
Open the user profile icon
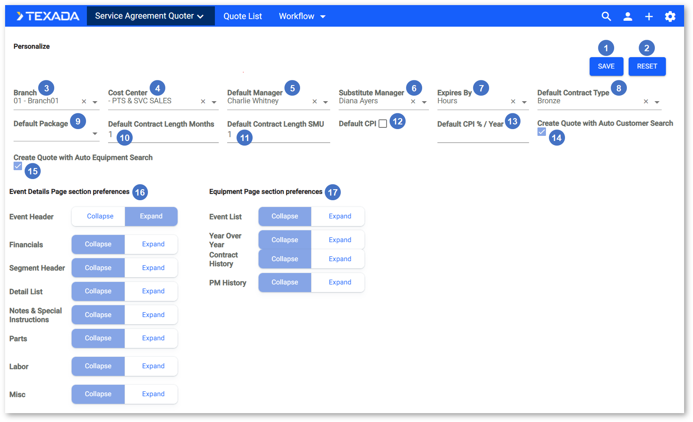click(x=627, y=17)
